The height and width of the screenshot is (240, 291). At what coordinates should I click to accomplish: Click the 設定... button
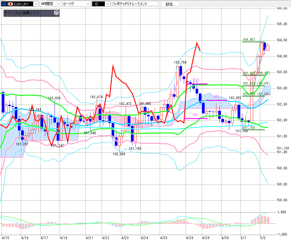coord(170,4)
